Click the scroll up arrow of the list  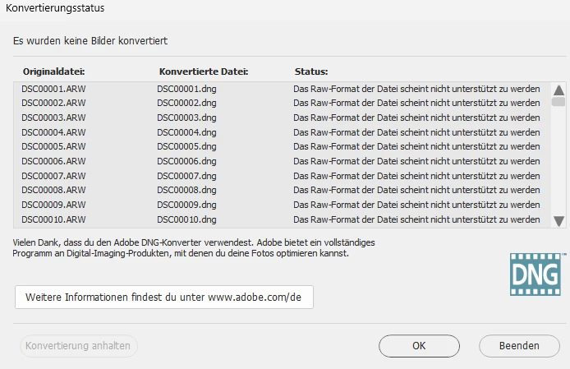(559, 90)
